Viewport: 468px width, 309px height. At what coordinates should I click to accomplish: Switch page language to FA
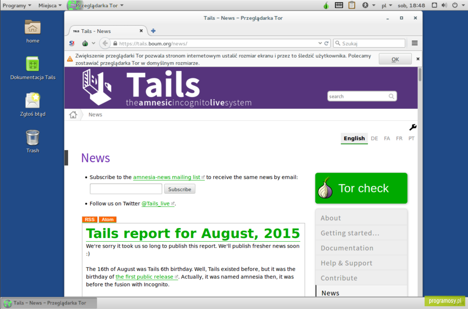click(387, 138)
